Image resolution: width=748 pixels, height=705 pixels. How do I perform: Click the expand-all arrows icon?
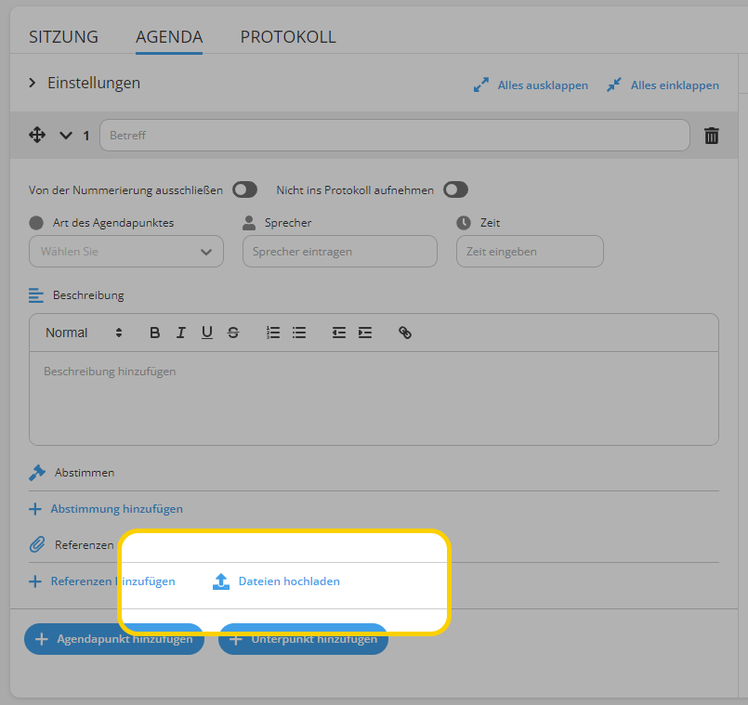tap(481, 85)
